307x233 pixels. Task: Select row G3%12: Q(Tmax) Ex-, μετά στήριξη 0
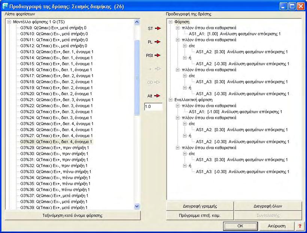[x=54, y=46]
